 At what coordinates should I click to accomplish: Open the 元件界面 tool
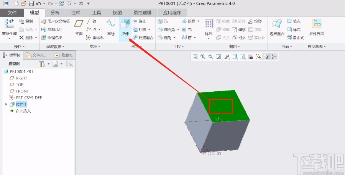click(x=317, y=28)
